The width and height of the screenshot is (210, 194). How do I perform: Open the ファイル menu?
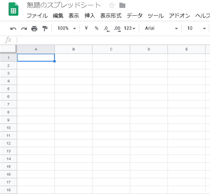pyautogui.click(x=37, y=16)
